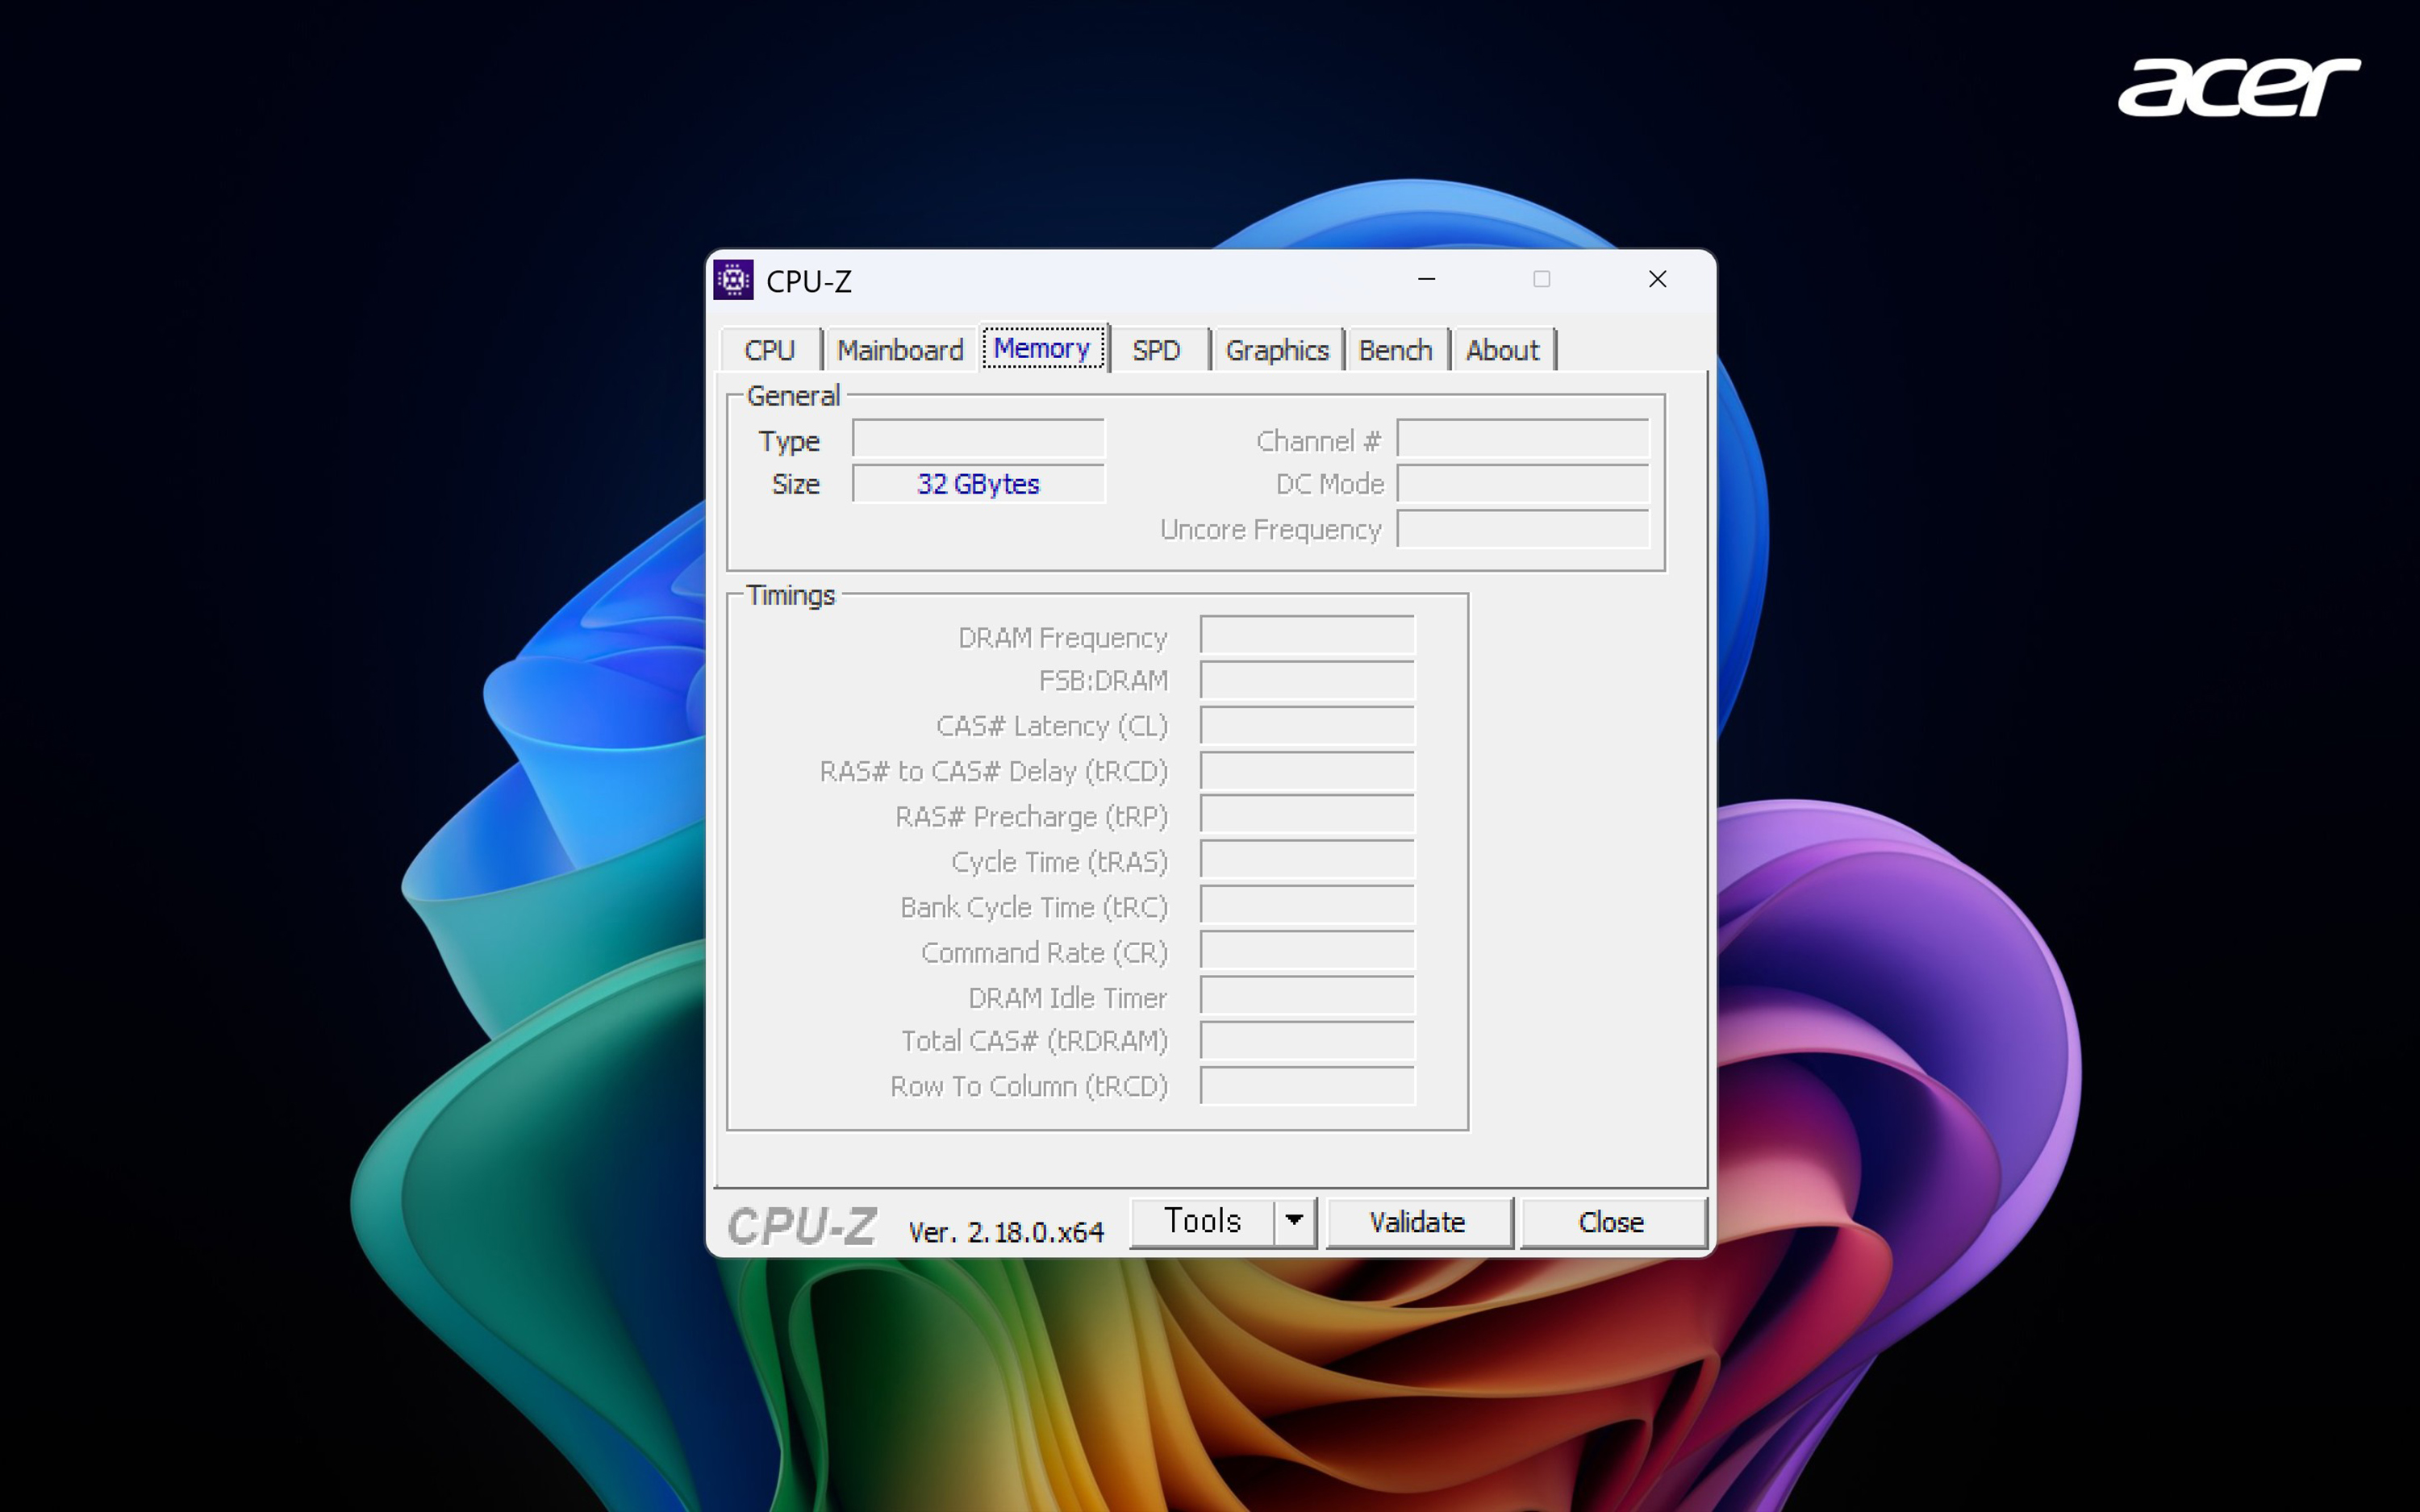Screen dimensions: 2420x1512
Task: Click the 'DC Mode' label
Action: pyautogui.click(x=1330, y=484)
